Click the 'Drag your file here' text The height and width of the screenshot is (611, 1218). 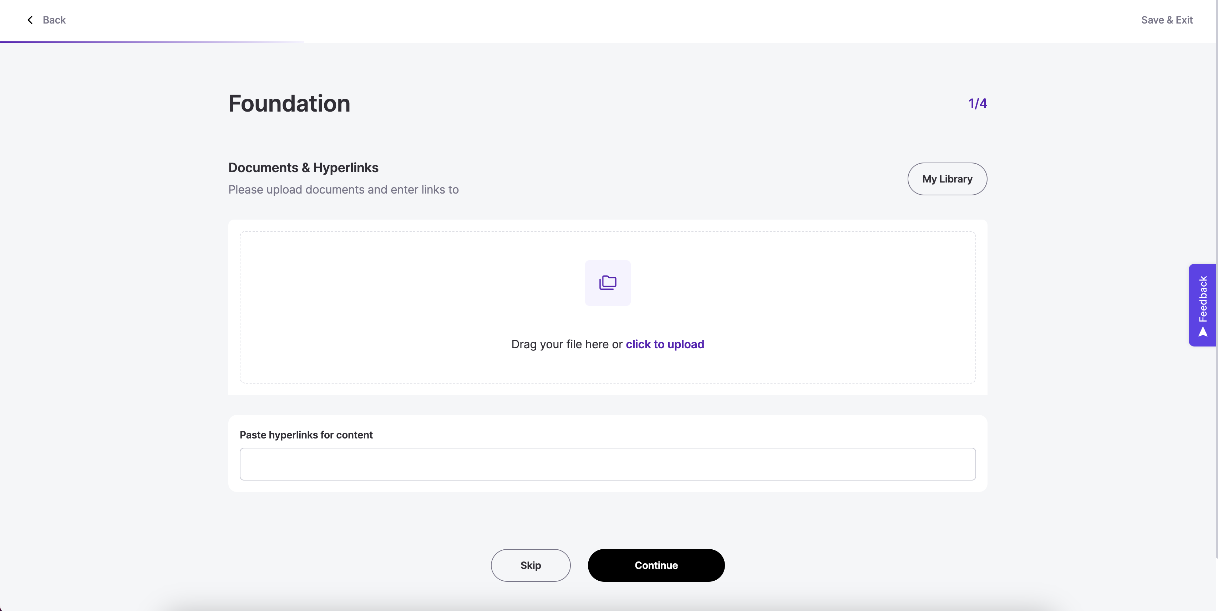click(567, 344)
